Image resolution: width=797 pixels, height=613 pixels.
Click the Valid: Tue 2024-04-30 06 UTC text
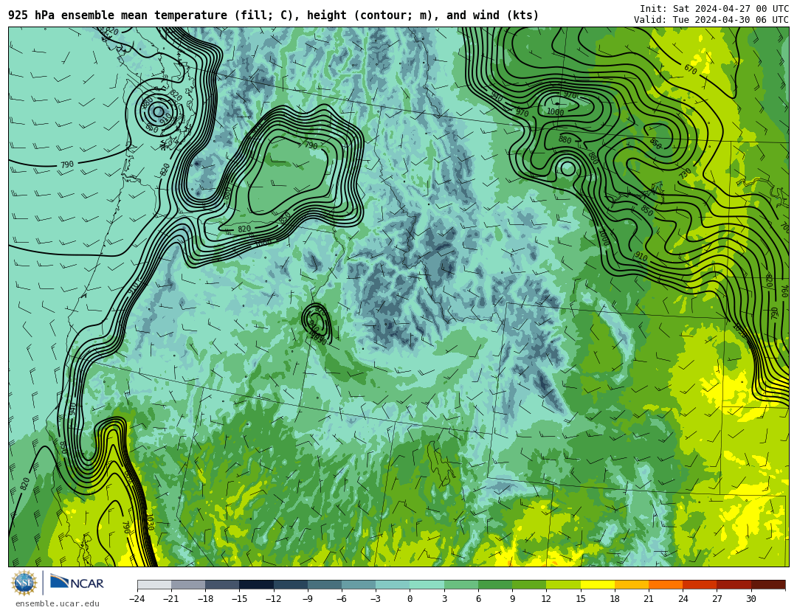[711, 20]
